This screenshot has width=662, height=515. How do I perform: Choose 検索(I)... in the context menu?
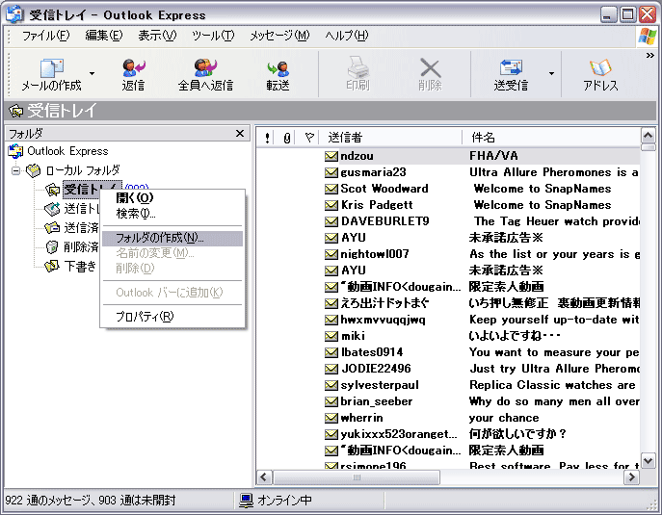coord(172,214)
